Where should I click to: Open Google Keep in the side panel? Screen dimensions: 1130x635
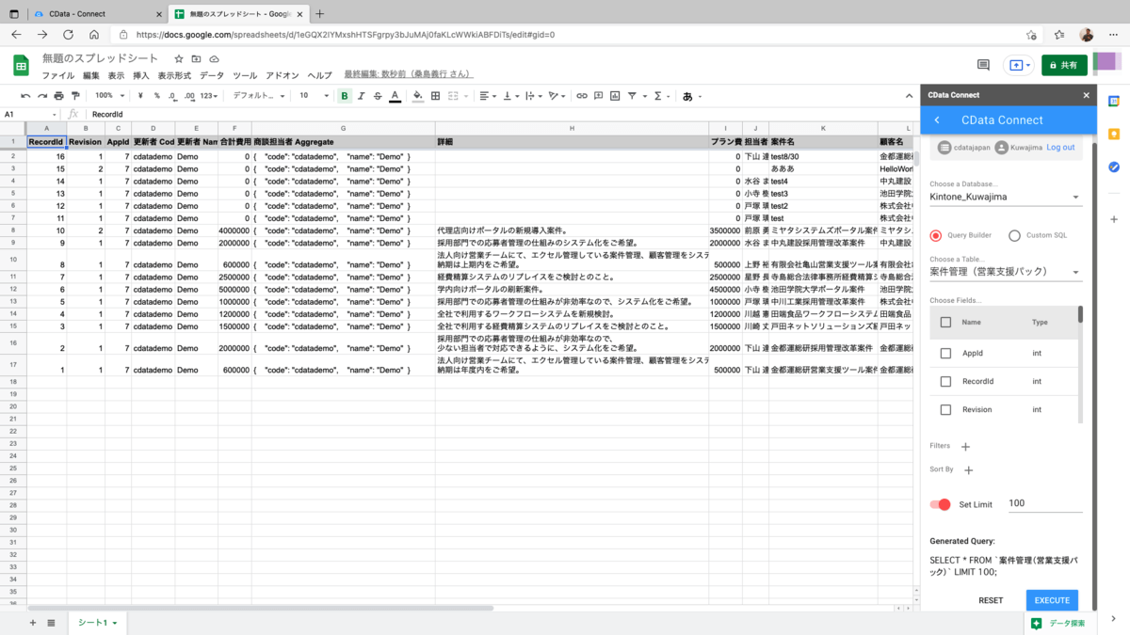[x=1114, y=135]
